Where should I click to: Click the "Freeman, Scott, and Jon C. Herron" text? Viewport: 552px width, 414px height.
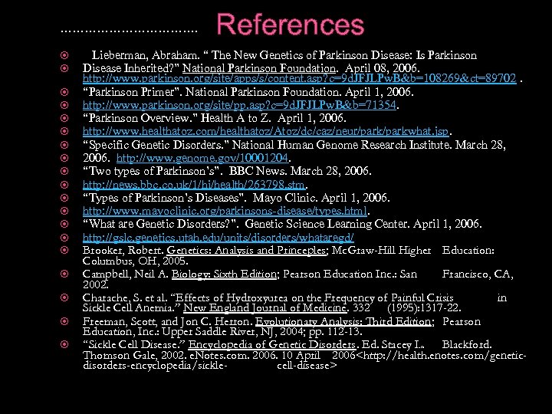click(x=168, y=321)
